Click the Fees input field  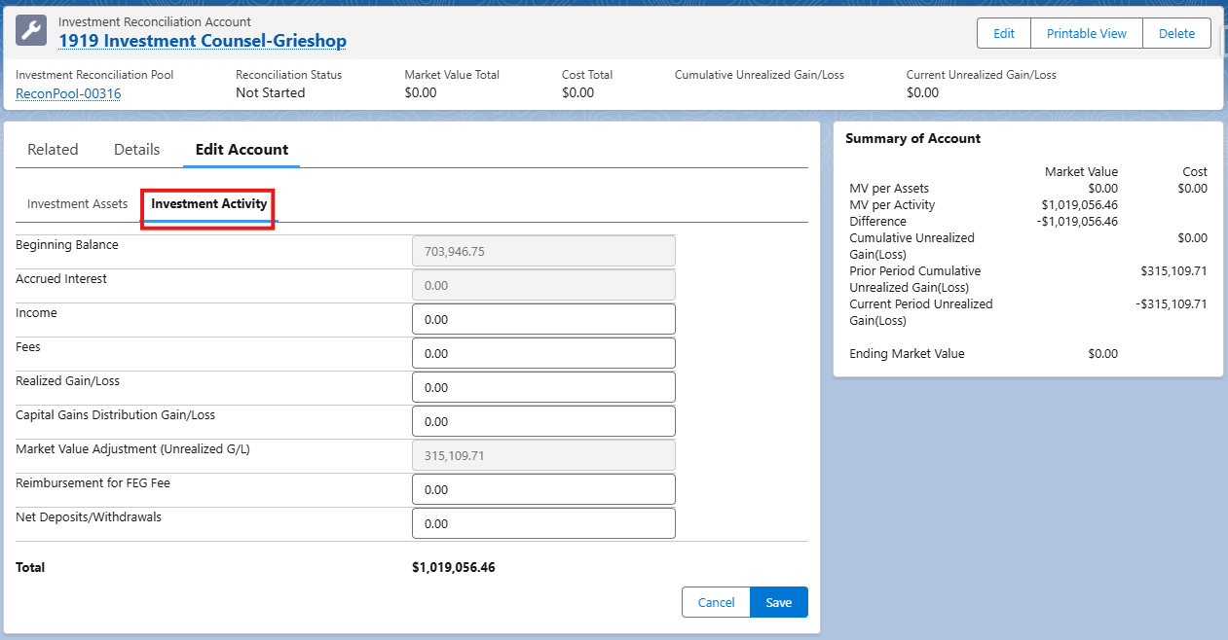coord(543,353)
